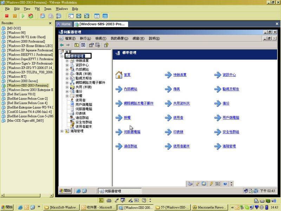Click the blue arrow icon beside 印表機 link
The image size is (281, 211).
168,132
